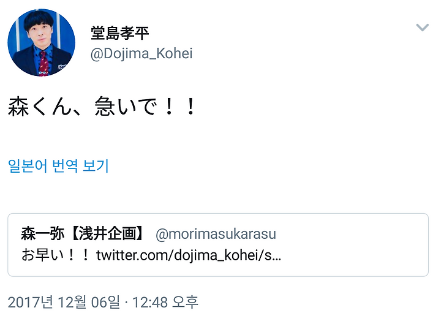
Task: Click the red tie in avatar photo
Action: (x=43, y=64)
